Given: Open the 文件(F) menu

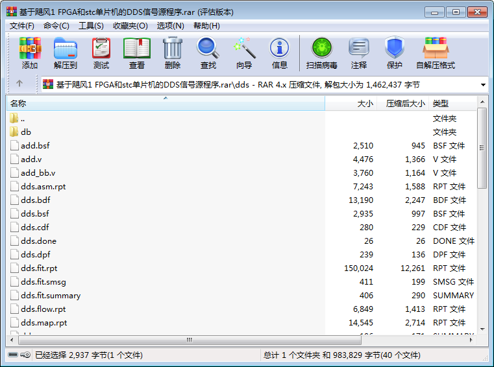Looking at the screenshot, I should [x=21, y=26].
